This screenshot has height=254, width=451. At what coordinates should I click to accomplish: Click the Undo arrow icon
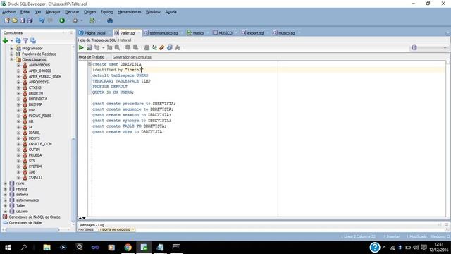point(42,20)
